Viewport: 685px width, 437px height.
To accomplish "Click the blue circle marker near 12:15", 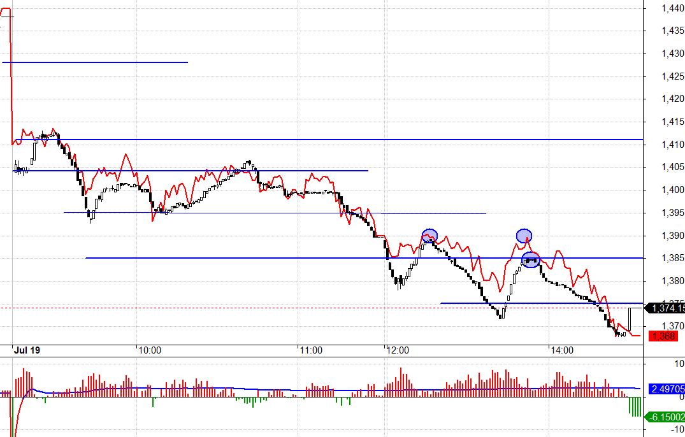I will click(x=429, y=236).
